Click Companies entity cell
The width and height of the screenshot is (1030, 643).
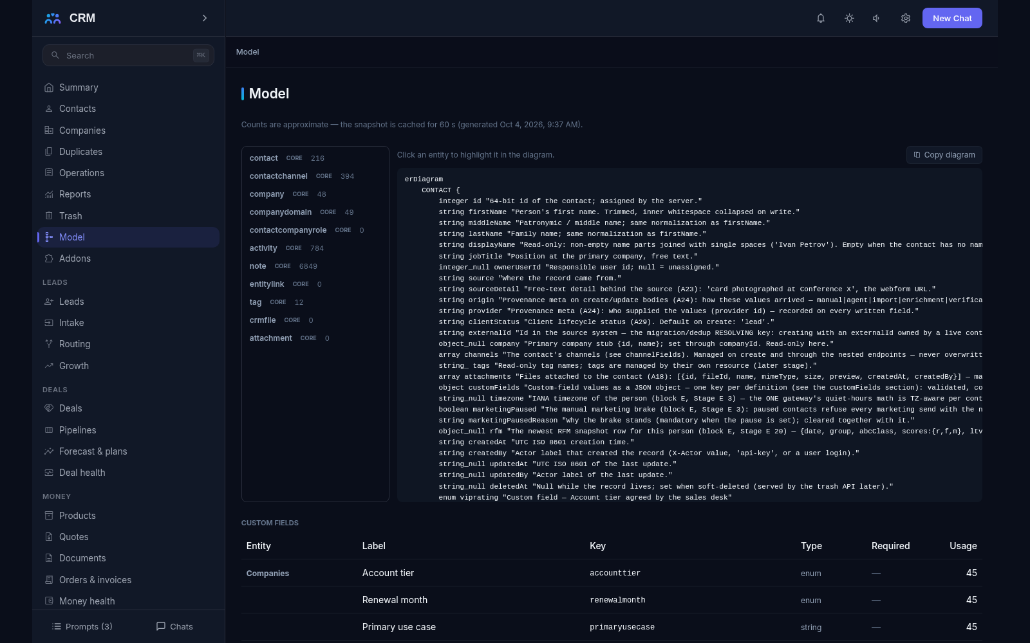268,574
